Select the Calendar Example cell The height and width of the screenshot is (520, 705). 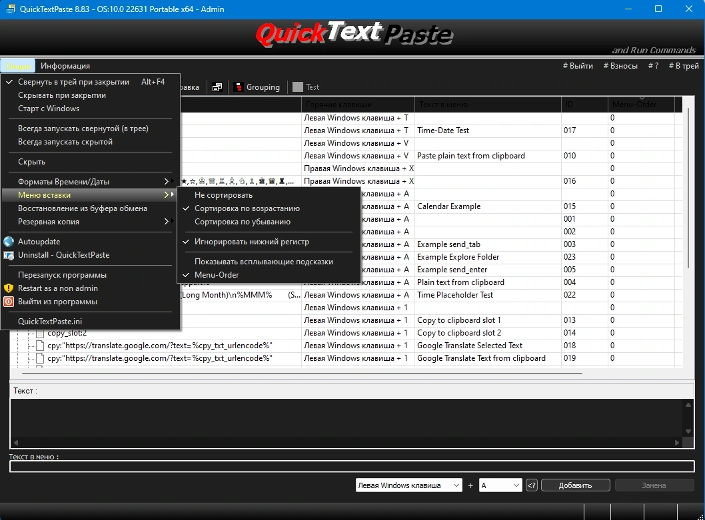point(488,206)
